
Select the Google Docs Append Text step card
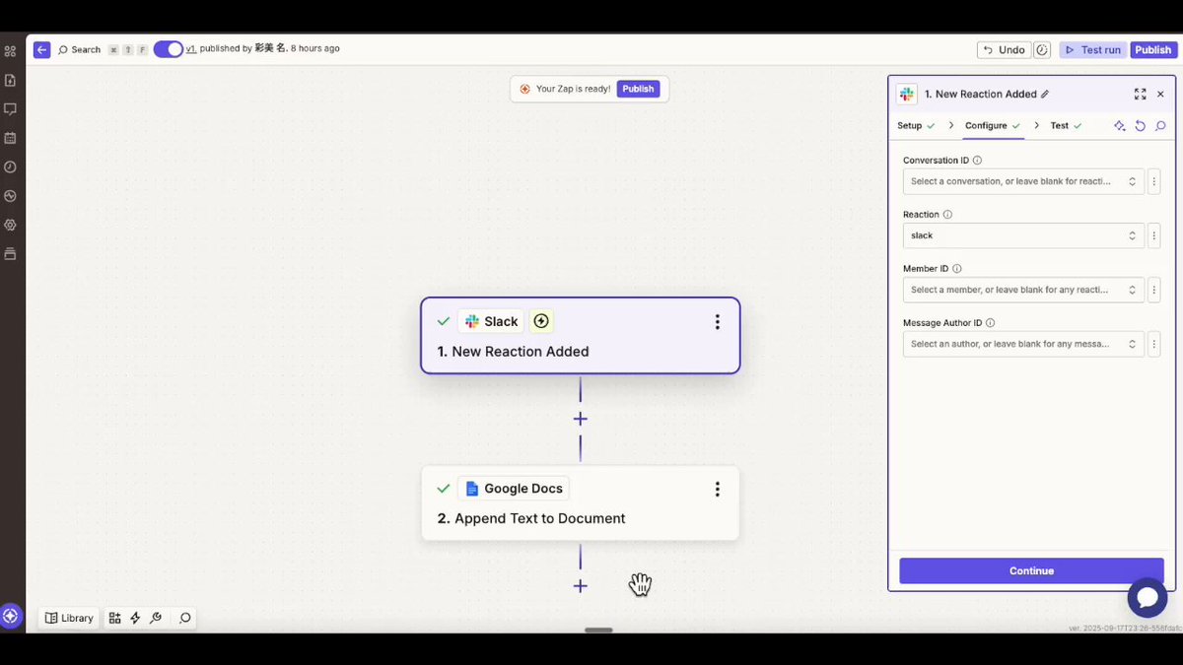click(x=580, y=503)
